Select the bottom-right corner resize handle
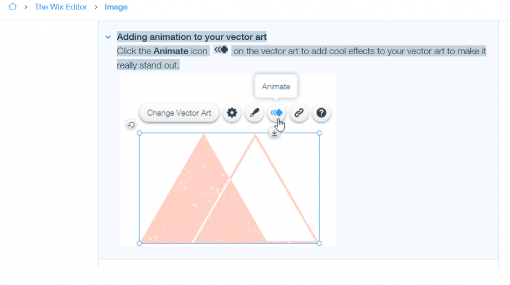 coord(320,243)
